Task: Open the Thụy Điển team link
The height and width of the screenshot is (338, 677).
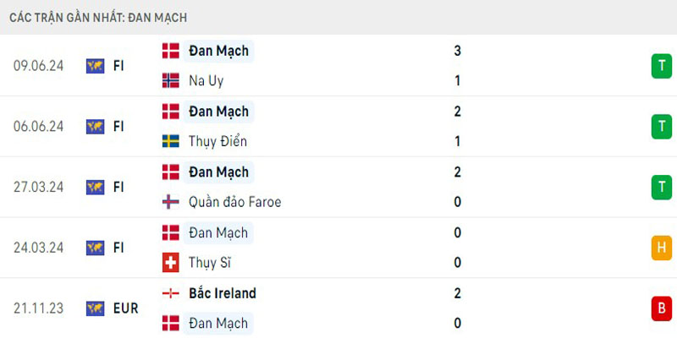Action: click(218, 141)
